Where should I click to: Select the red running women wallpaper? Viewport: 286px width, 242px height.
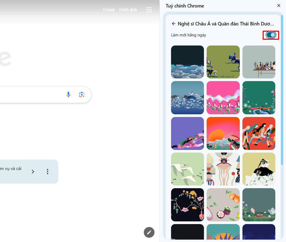coord(258,133)
